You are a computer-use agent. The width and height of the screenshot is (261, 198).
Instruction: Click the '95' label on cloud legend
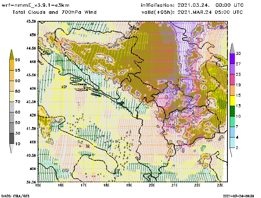coord(18,70)
